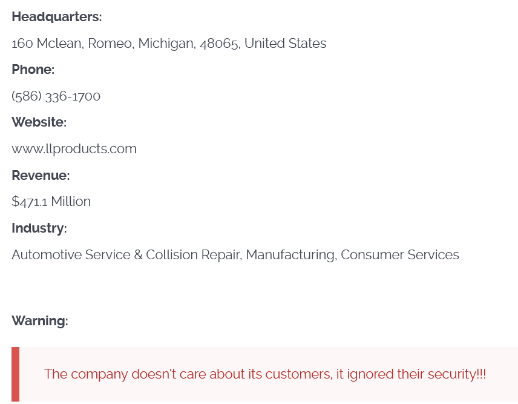Click the $471.1 Million revenue value

pyautogui.click(x=51, y=202)
